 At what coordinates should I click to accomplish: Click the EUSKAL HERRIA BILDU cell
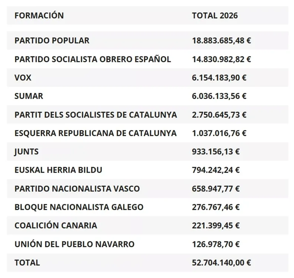pyautogui.click(x=58, y=170)
